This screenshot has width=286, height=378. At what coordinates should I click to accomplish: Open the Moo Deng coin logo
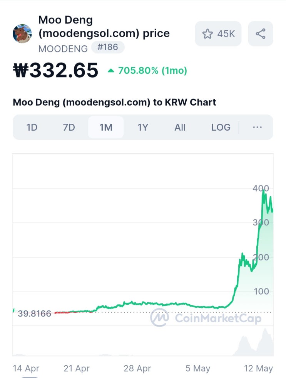point(22,33)
